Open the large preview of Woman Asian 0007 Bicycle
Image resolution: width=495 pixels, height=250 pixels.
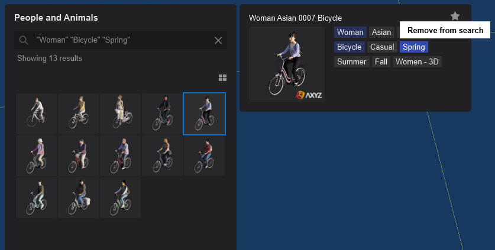[287, 64]
